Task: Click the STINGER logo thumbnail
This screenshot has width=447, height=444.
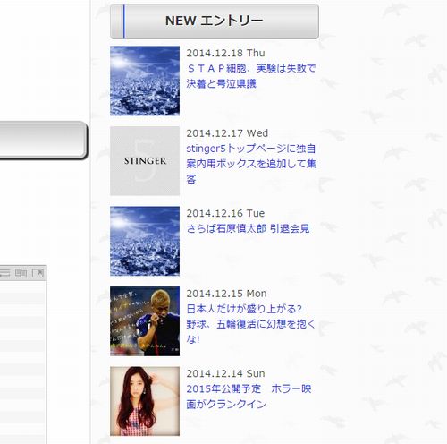Action: 145,161
